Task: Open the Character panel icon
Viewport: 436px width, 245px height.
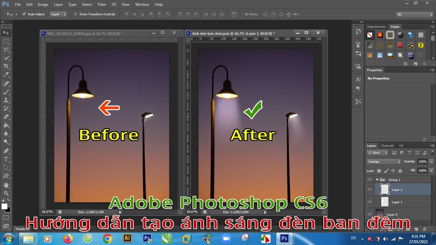Action: [x=358, y=80]
